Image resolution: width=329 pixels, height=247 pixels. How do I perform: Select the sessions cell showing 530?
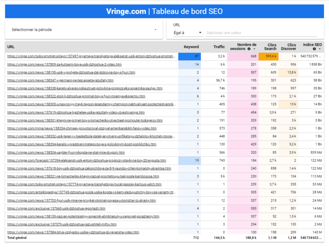[x=243, y=208]
